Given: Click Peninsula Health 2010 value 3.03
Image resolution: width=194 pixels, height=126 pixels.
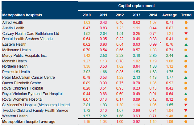Looking at the screenshot, I should 87,72.
